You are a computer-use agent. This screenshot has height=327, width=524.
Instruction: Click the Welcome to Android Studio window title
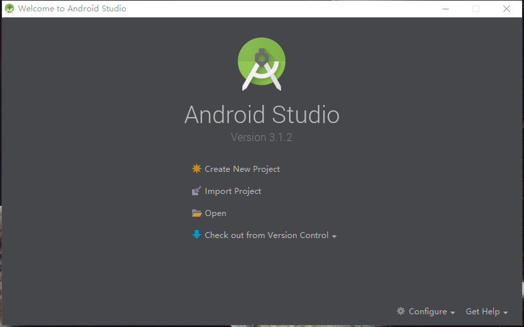click(x=72, y=8)
